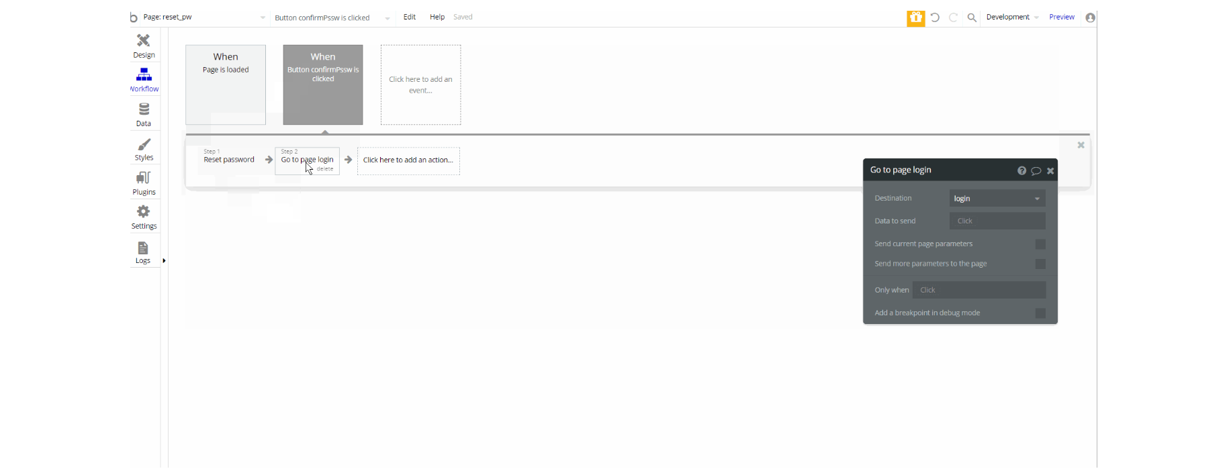
Task: Open the Destination login dropdown
Action: [x=997, y=199]
